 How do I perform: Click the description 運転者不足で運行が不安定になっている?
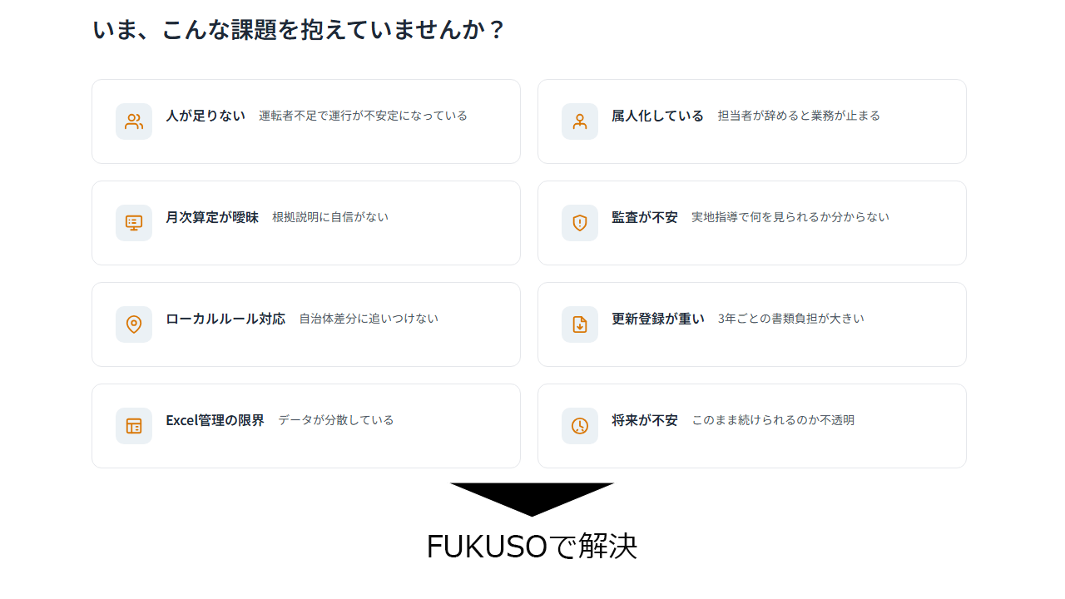[363, 116]
